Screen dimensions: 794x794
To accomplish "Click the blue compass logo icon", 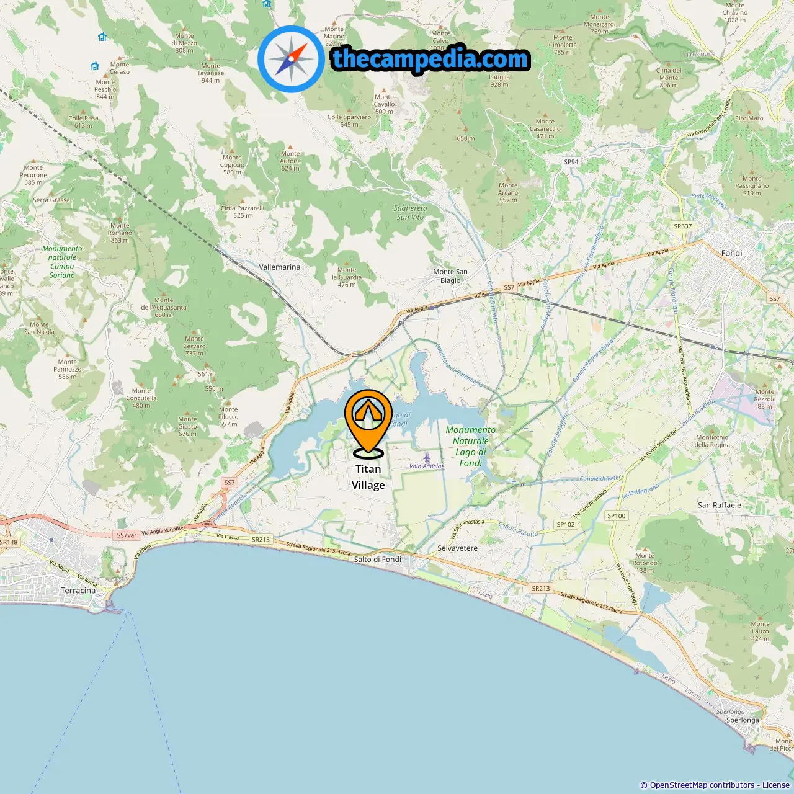I will [x=291, y=59].
